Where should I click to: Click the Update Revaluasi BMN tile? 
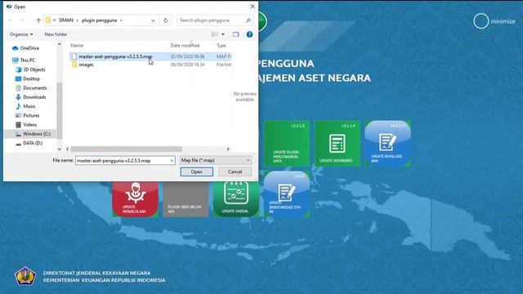(388, 144)
